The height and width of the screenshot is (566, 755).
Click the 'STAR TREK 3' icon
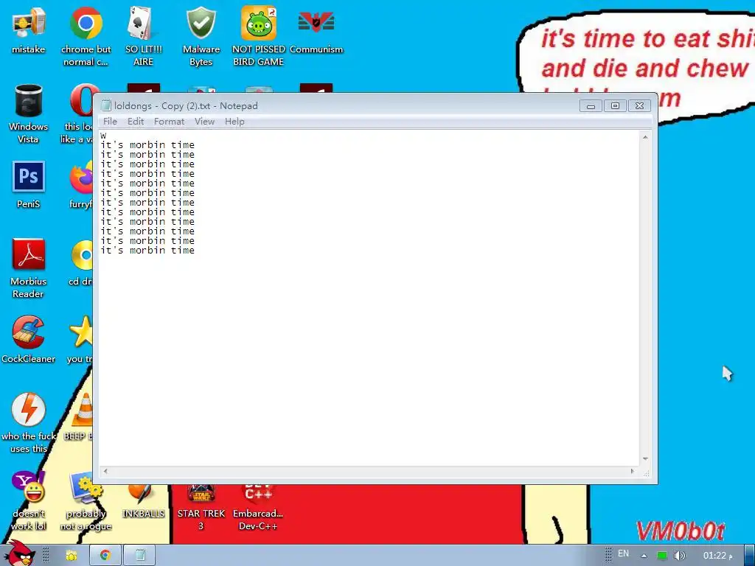click(201, 506)
